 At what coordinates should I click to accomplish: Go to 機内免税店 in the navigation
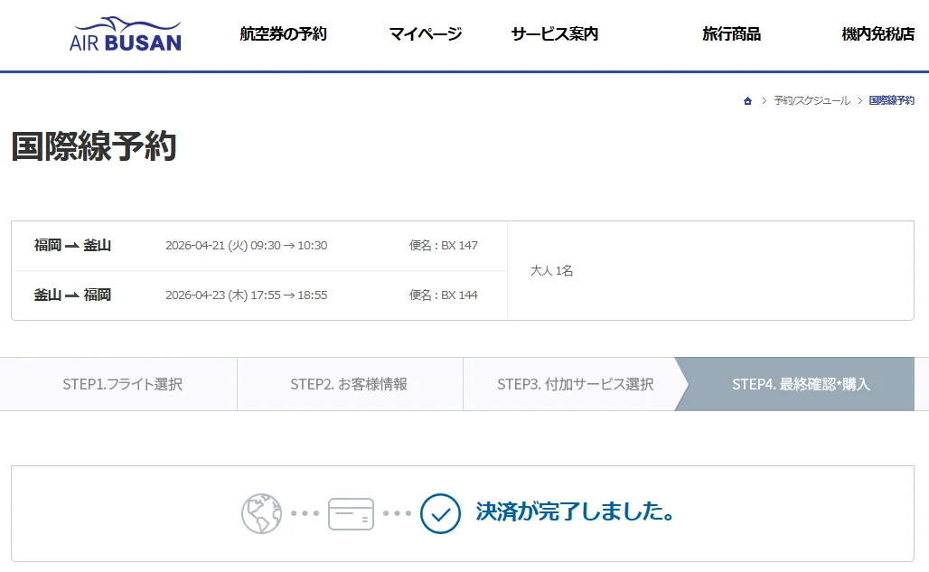877,34
